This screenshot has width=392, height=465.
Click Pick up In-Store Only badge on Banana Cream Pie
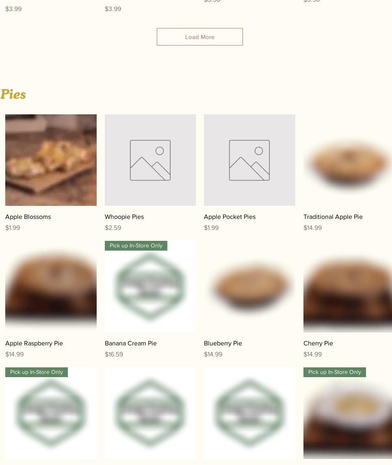[136, 246]
